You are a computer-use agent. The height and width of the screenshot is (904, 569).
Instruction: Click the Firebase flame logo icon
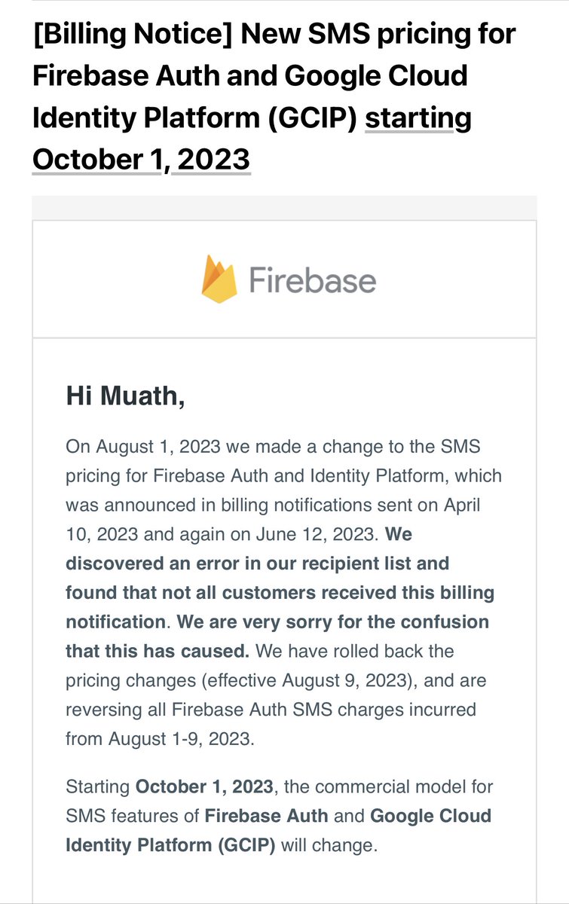click(x=219, y=279)
